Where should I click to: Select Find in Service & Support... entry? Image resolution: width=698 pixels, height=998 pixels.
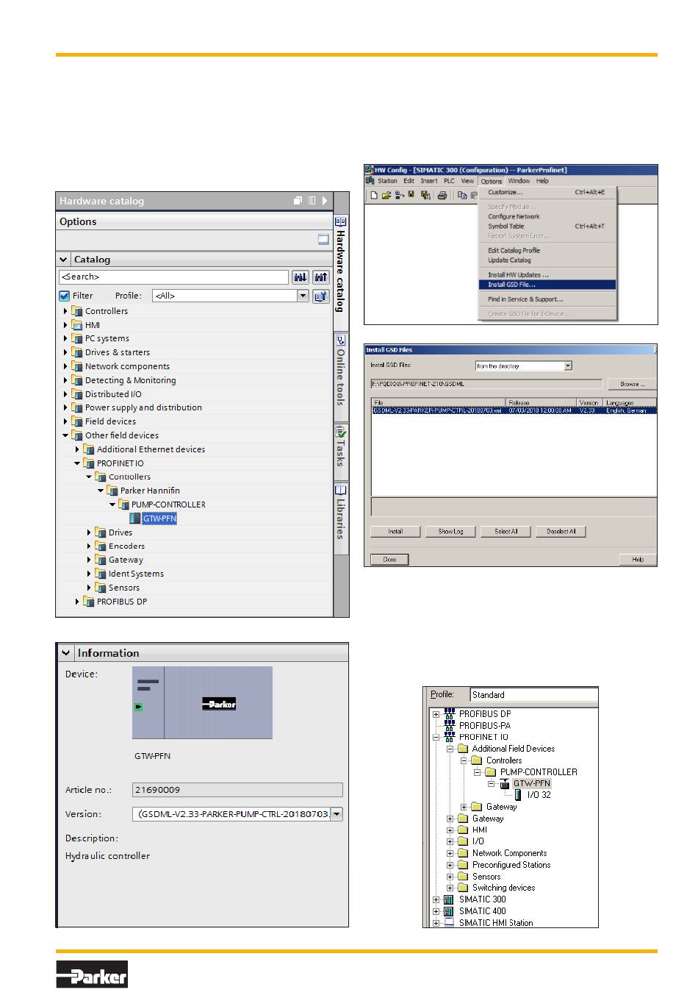click(x=547, y=299)
